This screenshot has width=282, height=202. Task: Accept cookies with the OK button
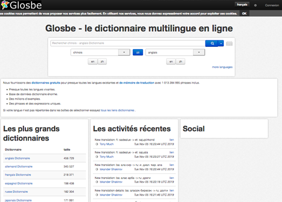tap(244, 13)
